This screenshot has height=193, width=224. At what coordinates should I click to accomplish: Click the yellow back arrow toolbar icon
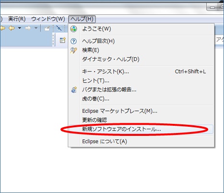[12, 28]
